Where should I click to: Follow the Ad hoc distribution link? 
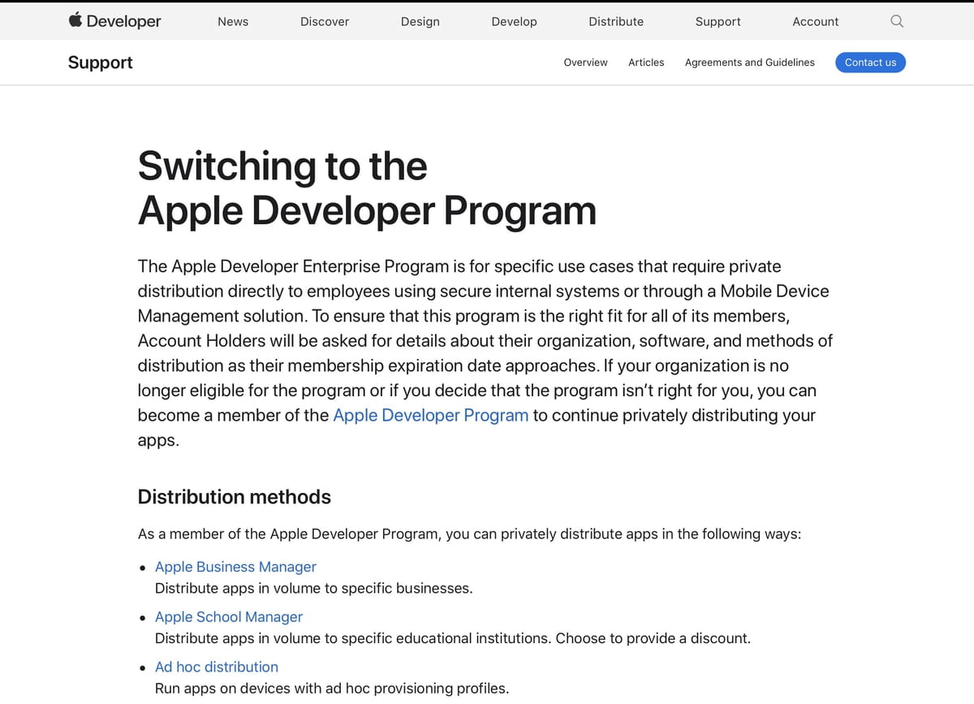pyautogui.click(x=217, y=667)
